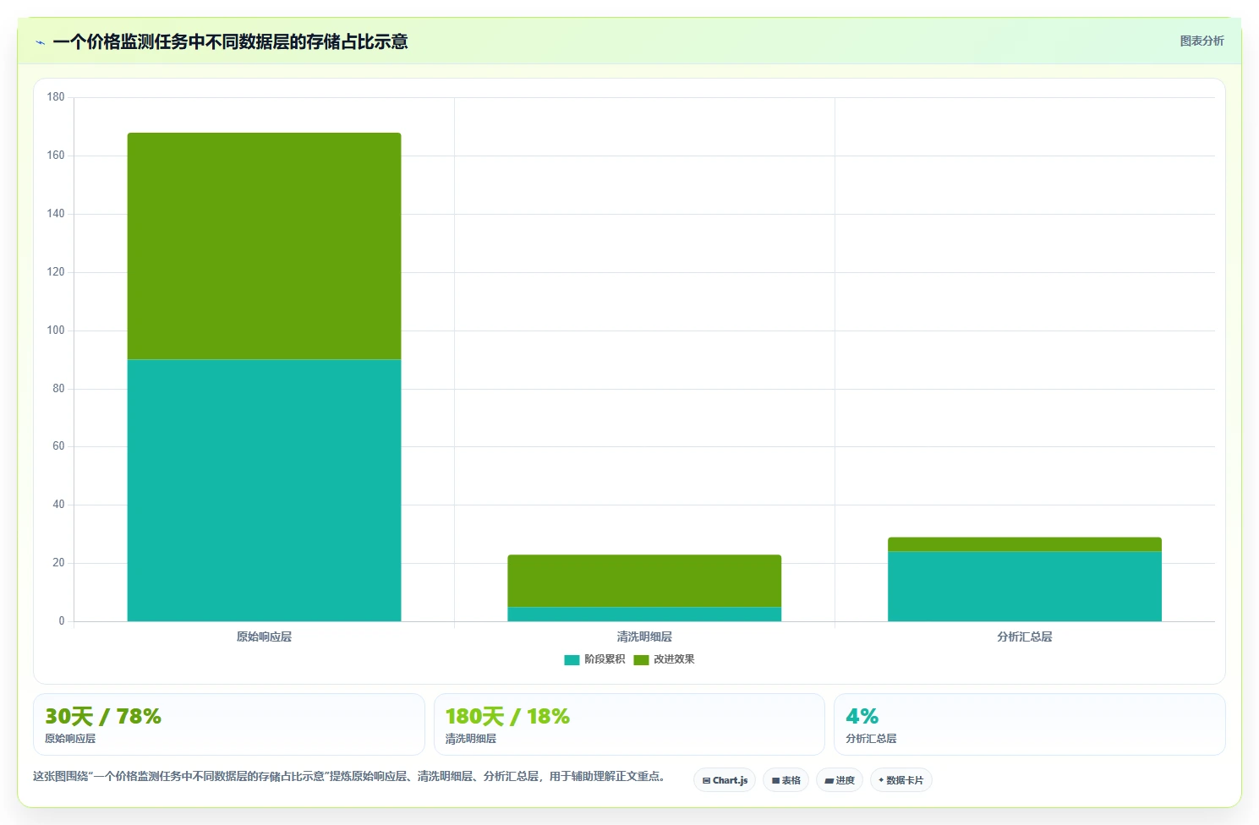Open the 30天 / 78% data card
Image resolution: width=1259 pixels, height=825 pixels.
[x=228, y=724]
